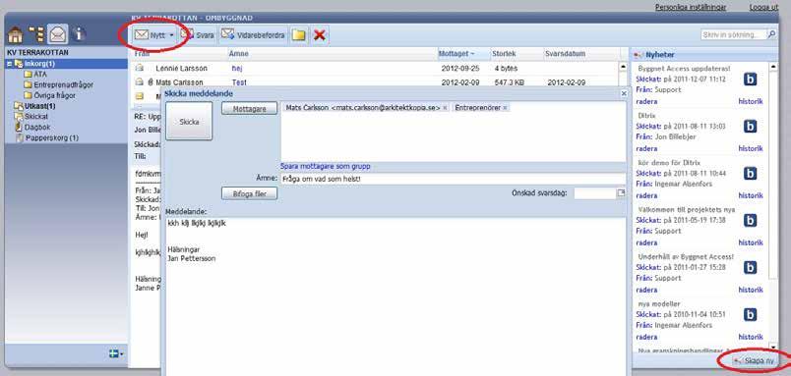The image size is (791, 376).
Task: Focus the 'Skriv in sökning' search field
Action: (x=734, y=34)
